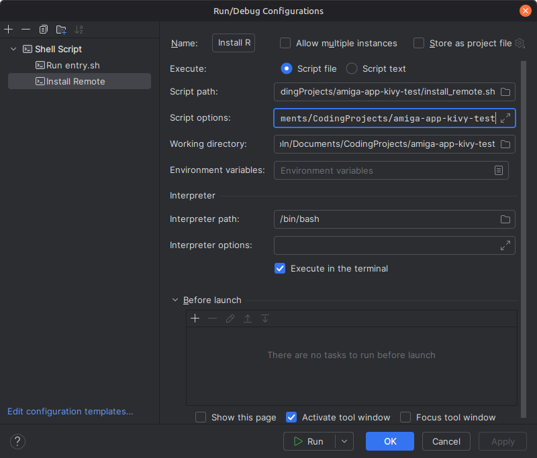Open the Run button dropdown arrow
The image size is (537, 458).
(x=344, y=441)
